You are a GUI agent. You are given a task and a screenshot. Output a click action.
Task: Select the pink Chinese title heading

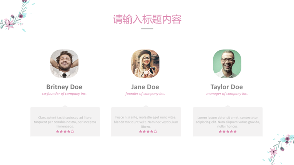[147, 19]
